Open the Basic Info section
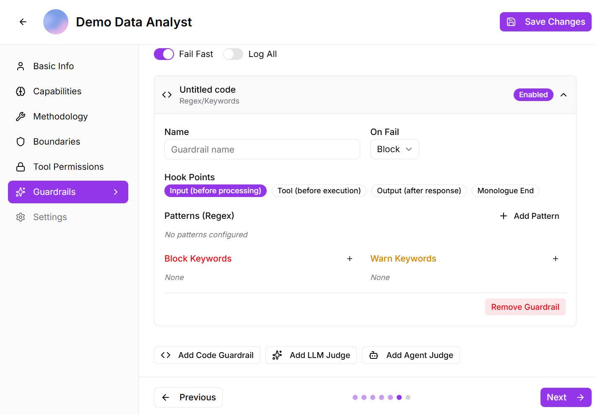Viewport: 595px width, 415px height. [53, 66]
